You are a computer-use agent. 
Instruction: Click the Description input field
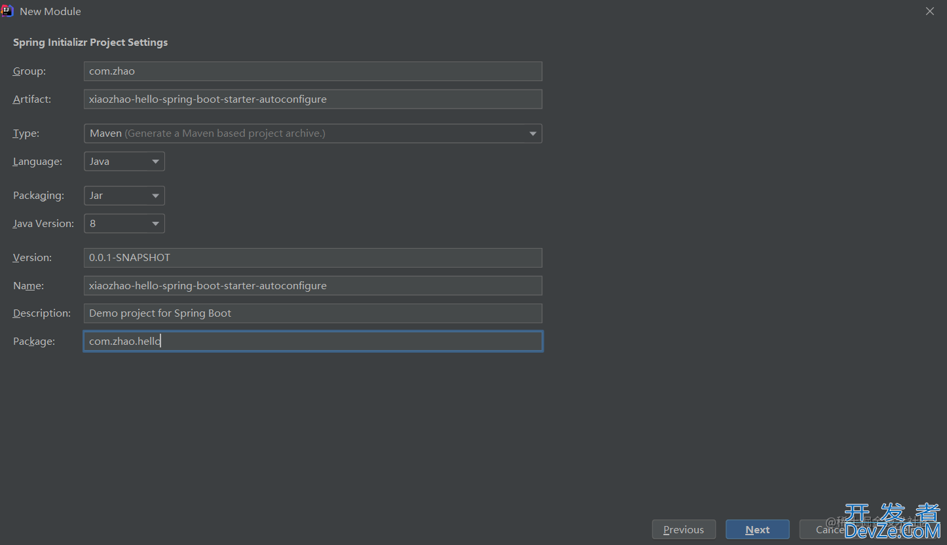click(x=313, y=313)
